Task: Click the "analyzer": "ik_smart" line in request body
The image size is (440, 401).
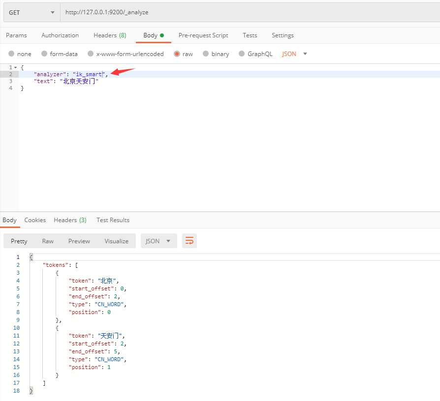Action: [x=71, y=74]
